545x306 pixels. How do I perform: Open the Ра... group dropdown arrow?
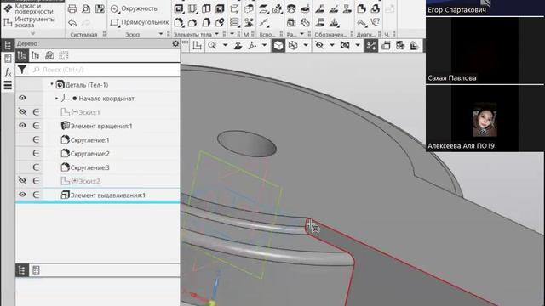(301, 34)
